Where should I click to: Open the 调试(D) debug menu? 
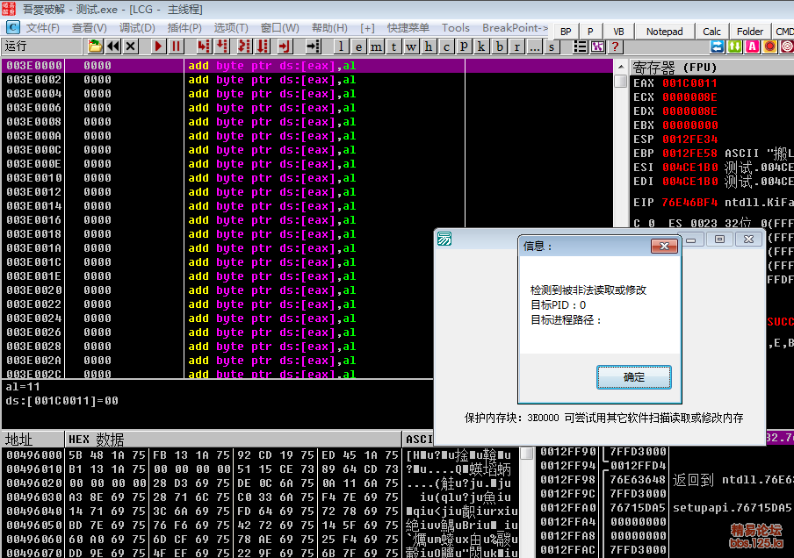click(x=137, y=28)
